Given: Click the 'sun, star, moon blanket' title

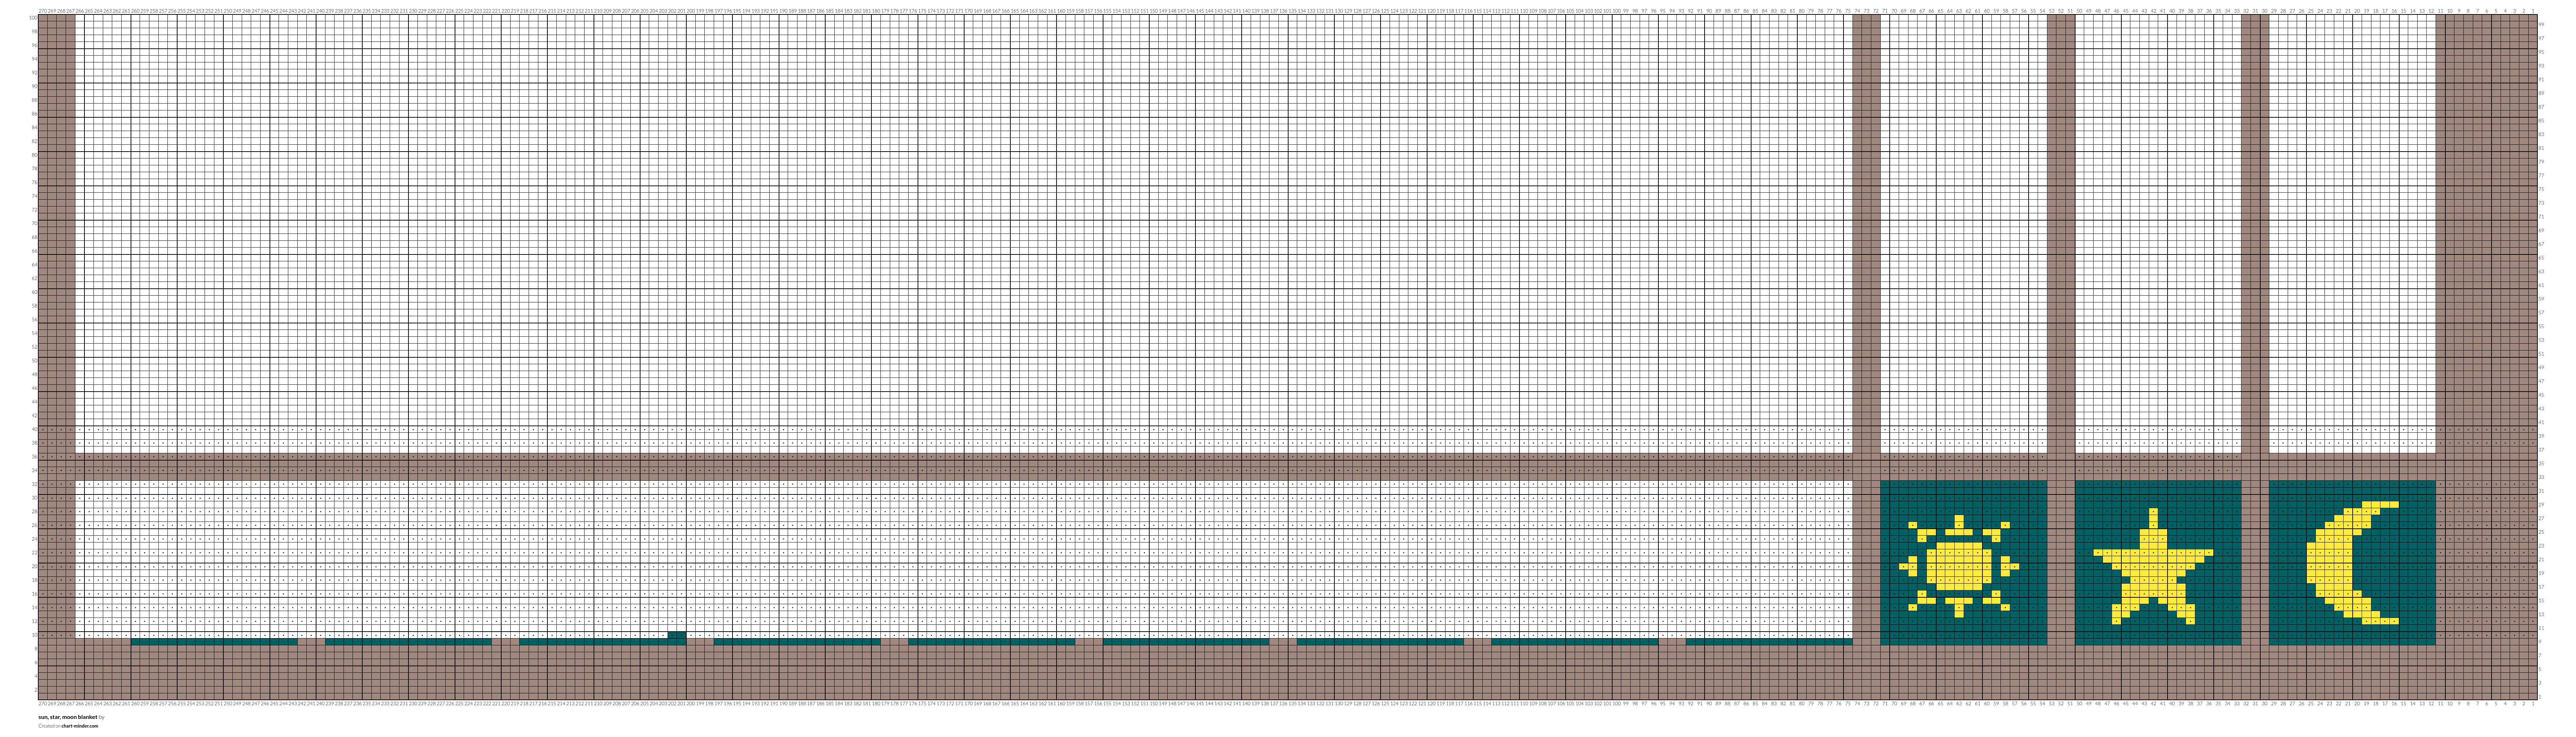Looking at the screenshot, I should tap(68, 717).
